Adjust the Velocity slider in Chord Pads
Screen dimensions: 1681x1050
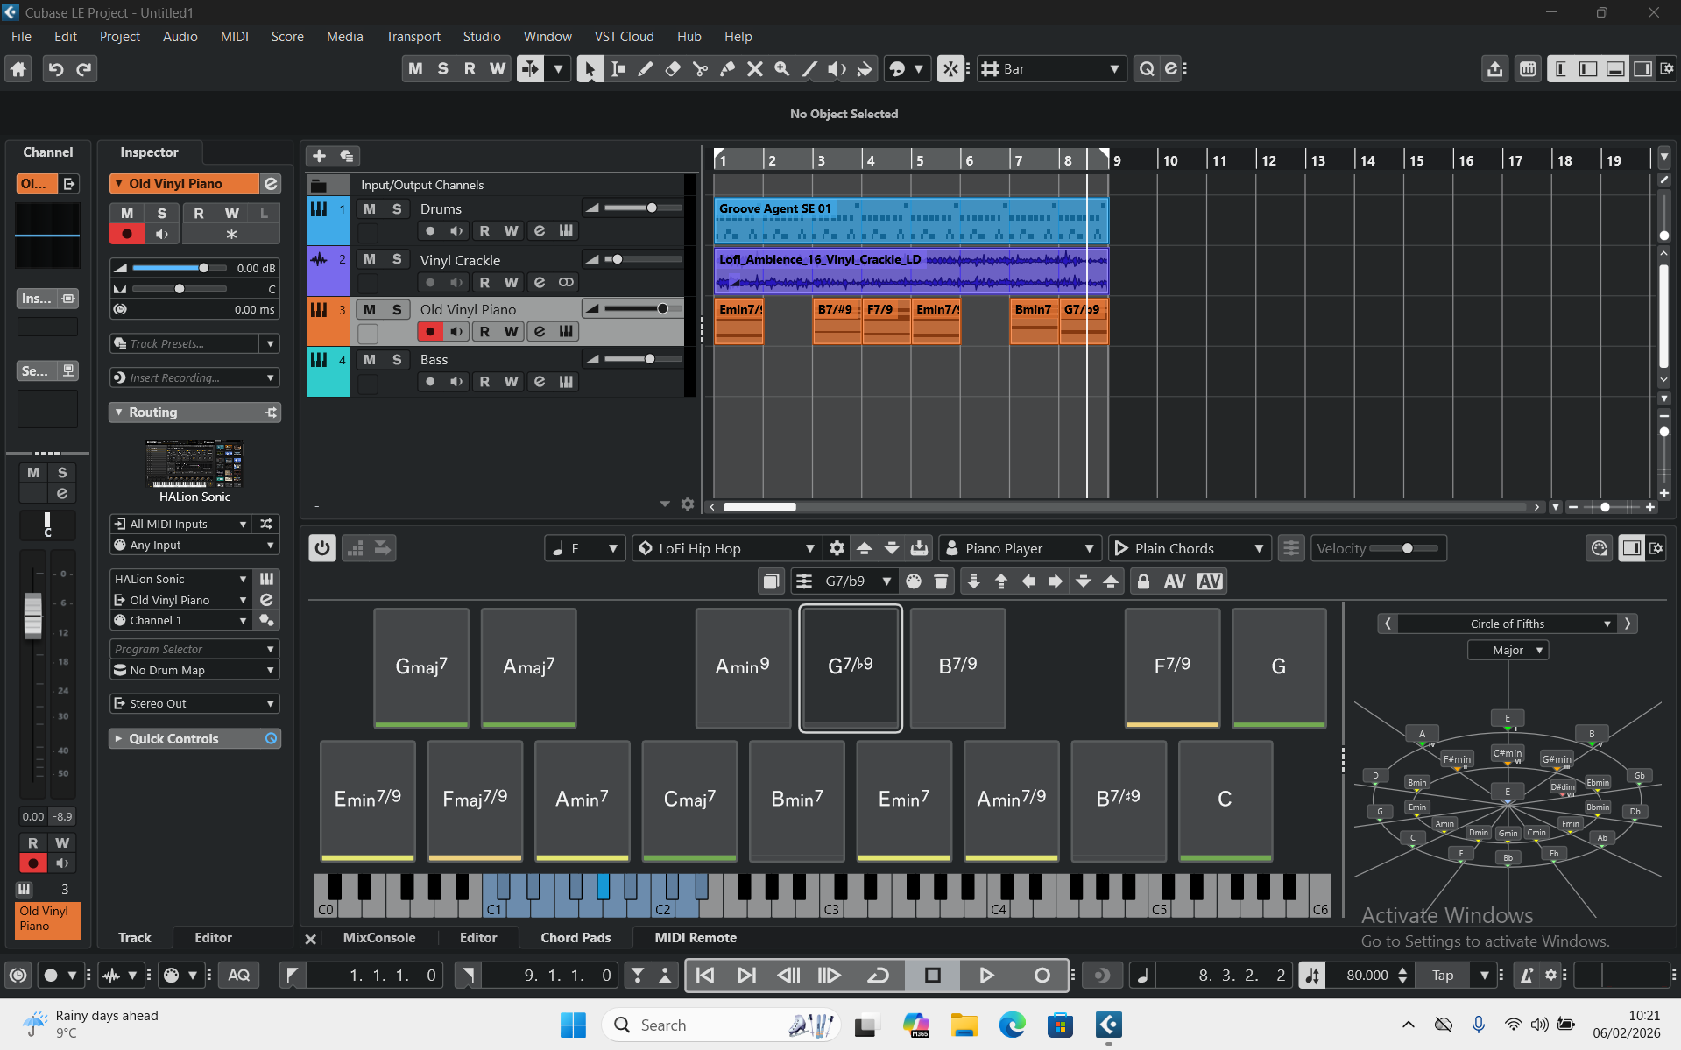point(1406,548)
